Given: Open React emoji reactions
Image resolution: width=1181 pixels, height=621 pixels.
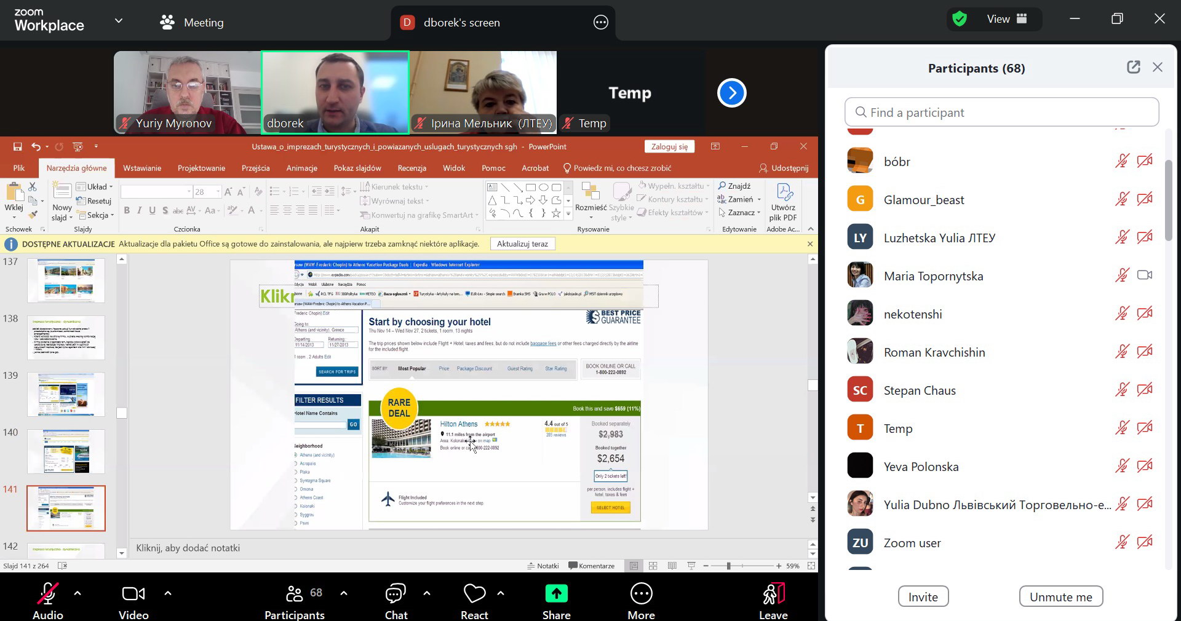Looking at the screenshot, I should tap(474, 594).
